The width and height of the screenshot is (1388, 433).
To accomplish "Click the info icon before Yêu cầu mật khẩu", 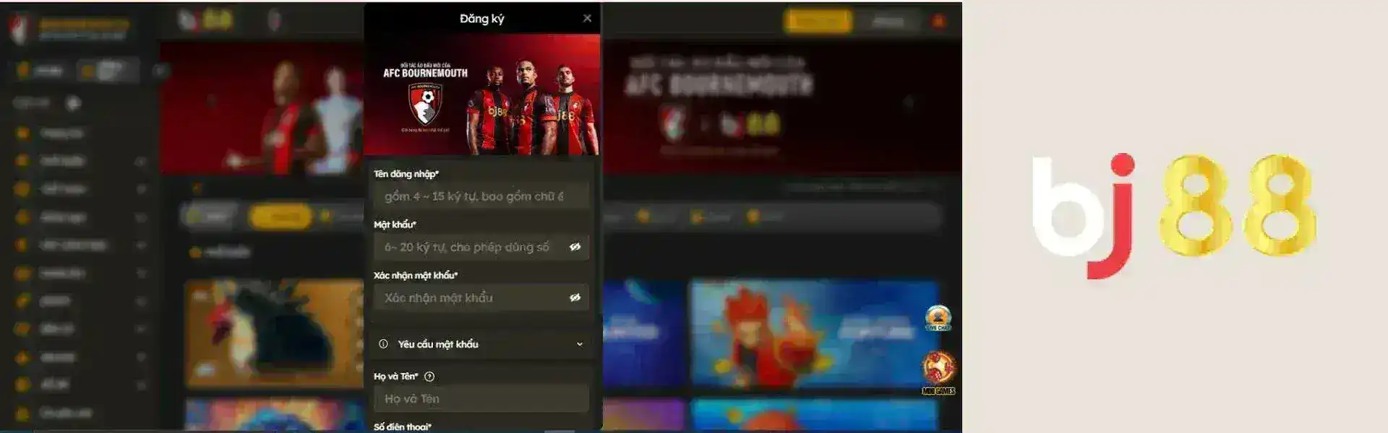I will (383, 344).
